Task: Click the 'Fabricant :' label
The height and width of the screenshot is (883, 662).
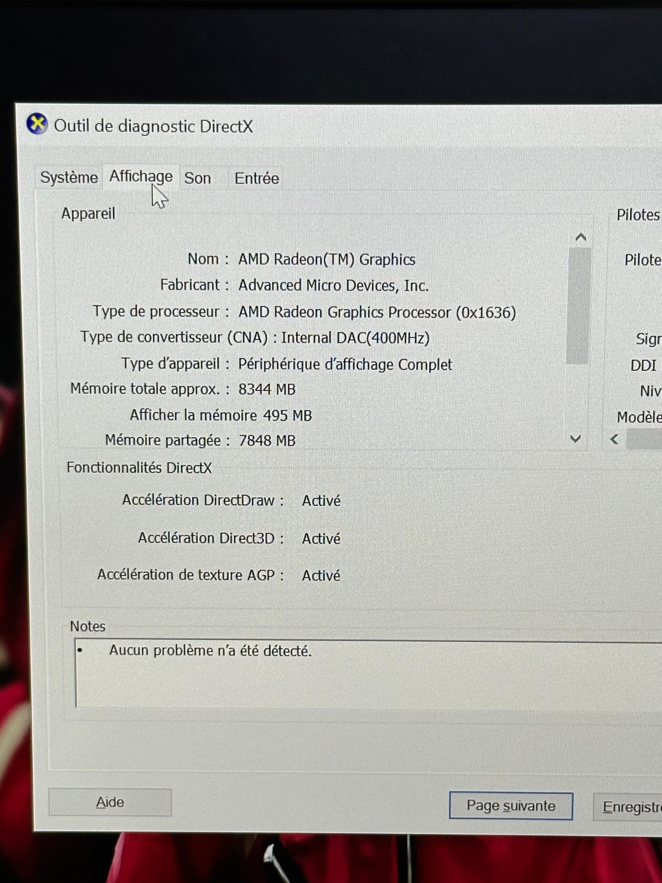Action: click(x=194, y=285)
